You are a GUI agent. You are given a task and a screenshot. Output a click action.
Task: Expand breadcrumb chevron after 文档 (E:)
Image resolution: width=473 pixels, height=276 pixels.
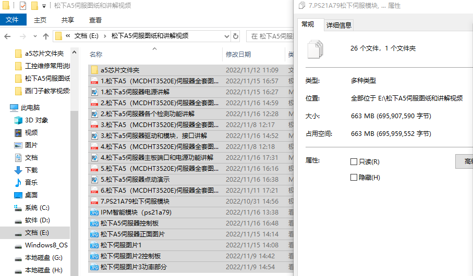coord(105,36)
